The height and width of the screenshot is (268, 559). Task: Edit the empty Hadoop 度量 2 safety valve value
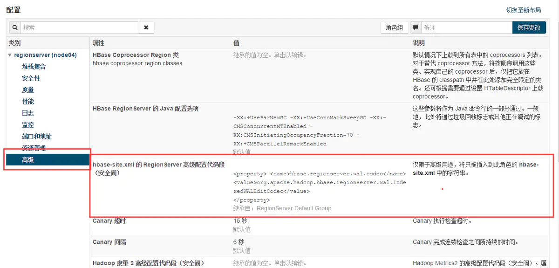[x=270, y=263]
